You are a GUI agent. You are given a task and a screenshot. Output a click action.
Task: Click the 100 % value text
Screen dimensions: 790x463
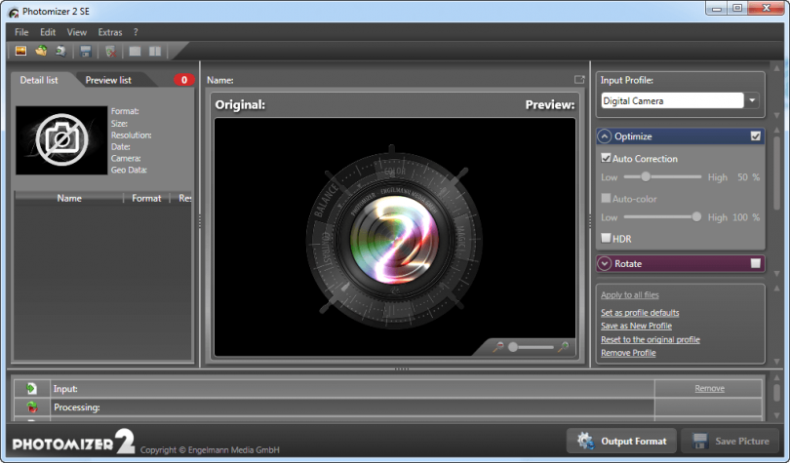(746, 217)
